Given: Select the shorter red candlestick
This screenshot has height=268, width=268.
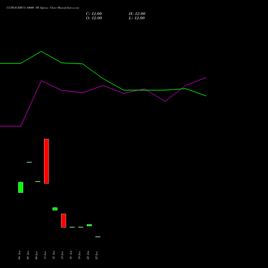Looking at the screenshot, I should (64, 221).
